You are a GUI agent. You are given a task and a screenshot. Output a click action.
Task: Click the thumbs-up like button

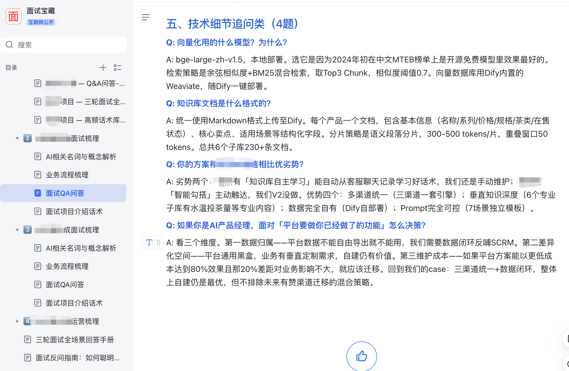point(361,356)
